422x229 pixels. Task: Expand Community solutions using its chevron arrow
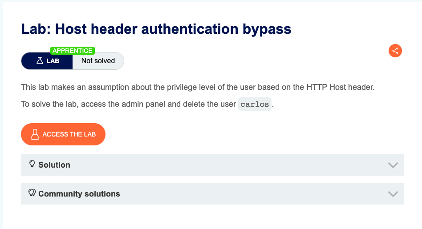point(393,194)
